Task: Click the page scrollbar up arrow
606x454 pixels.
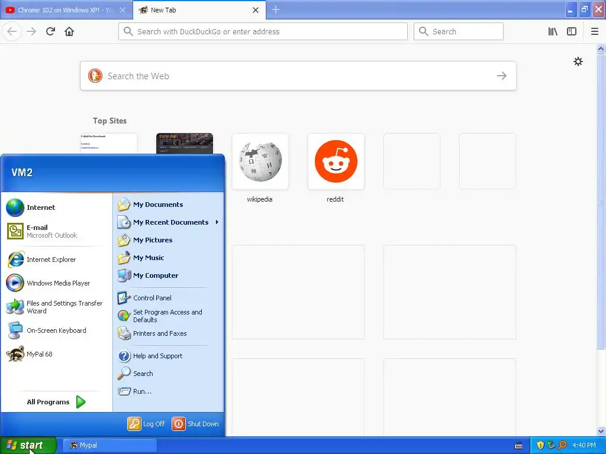Action: coord(601,48)
